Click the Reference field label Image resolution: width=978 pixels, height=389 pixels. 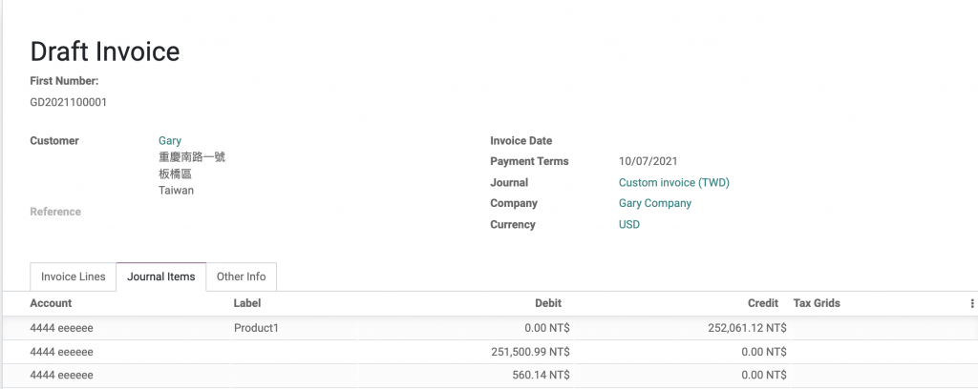point(55,212)
